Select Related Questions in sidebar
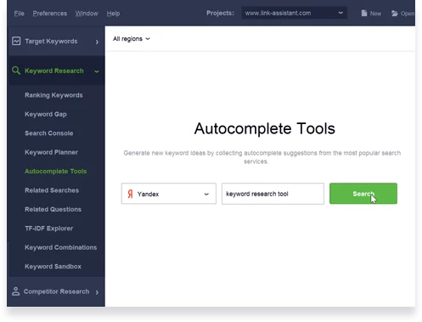Image resolution: width=422 pixels, height=322 pixels. (x=53, y=209)
